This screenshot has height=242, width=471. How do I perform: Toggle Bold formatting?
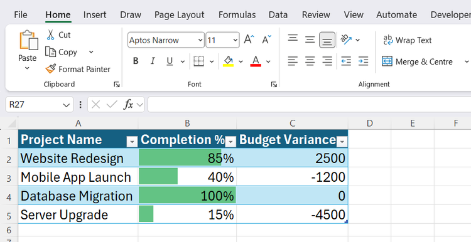coord(136,61)
